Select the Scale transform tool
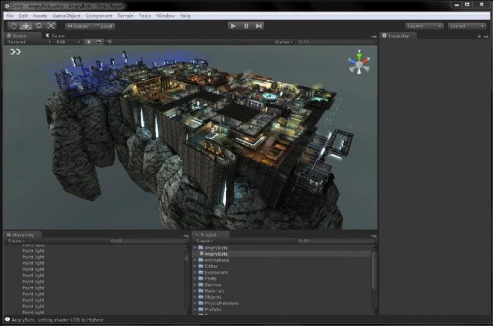This screenshot has height=326, width=493. (x=51, y=26)
